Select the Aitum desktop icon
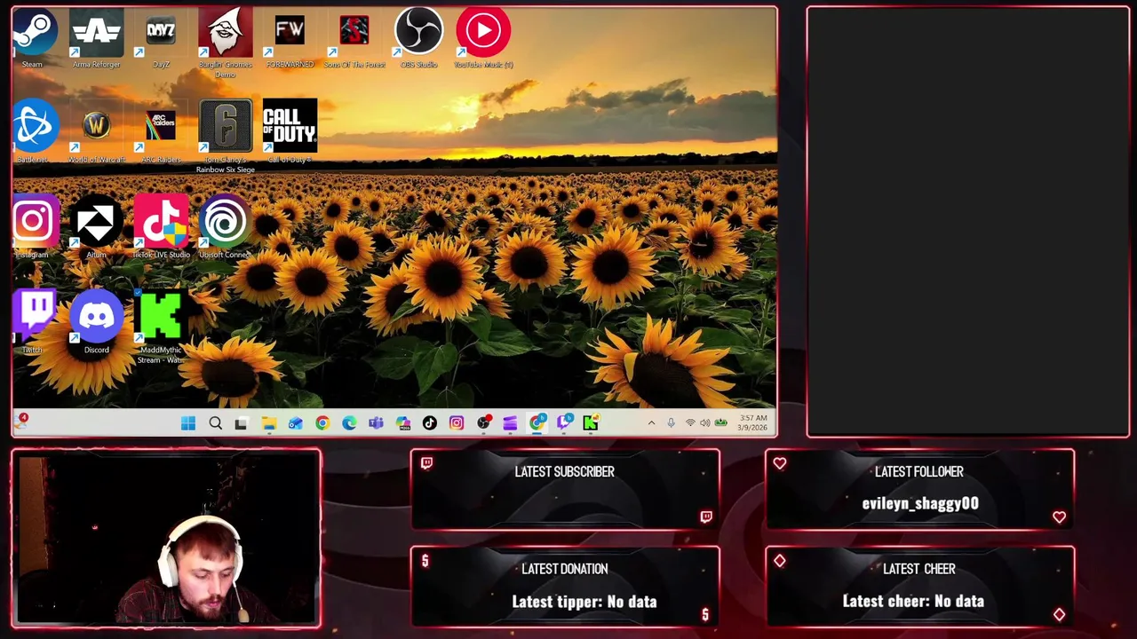Screen dimensions: 1137x639 tap(96, 226)
